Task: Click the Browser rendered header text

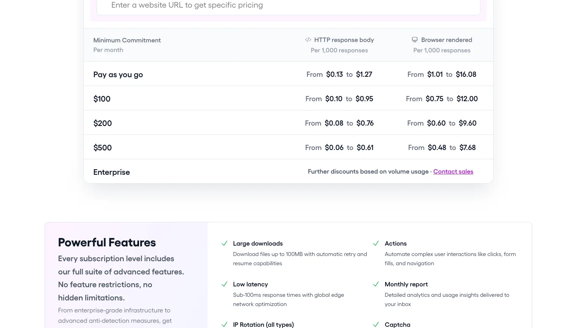Action: coord(447,40)
